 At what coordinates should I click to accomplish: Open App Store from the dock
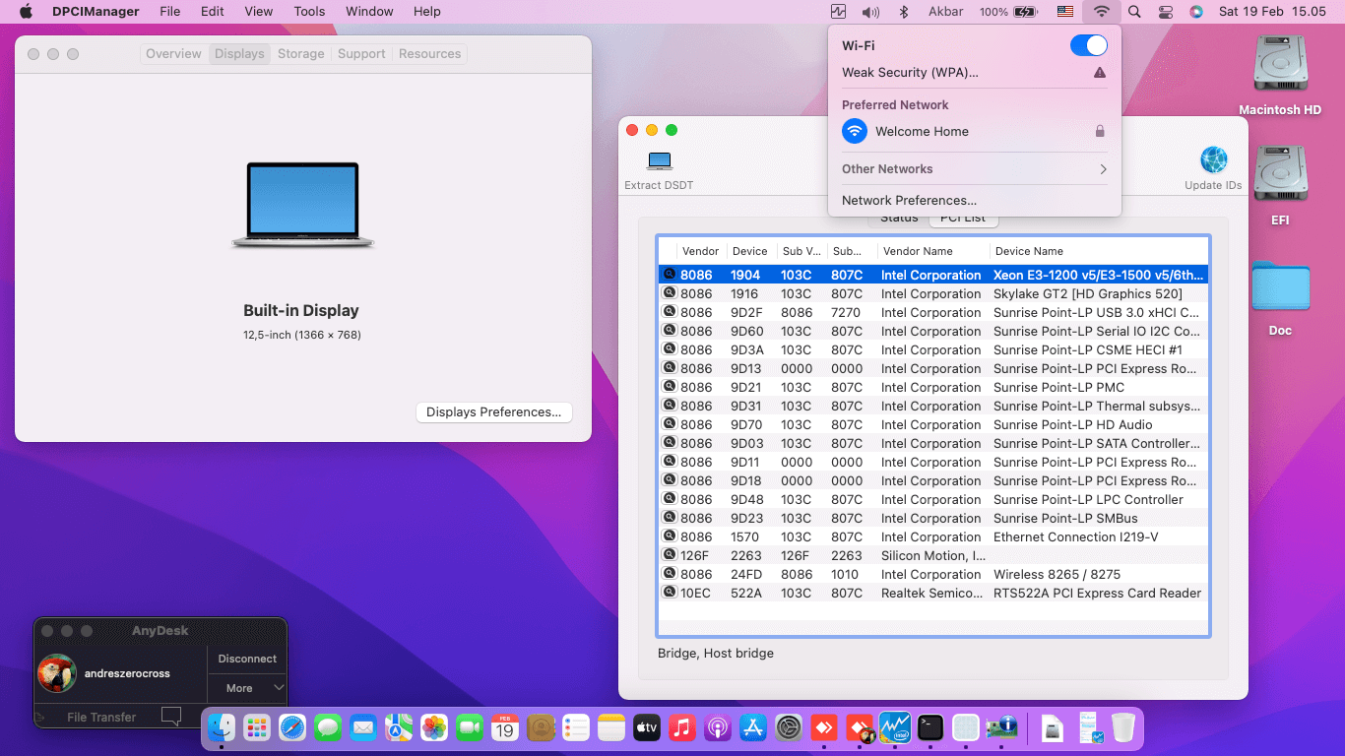(753, 727)
